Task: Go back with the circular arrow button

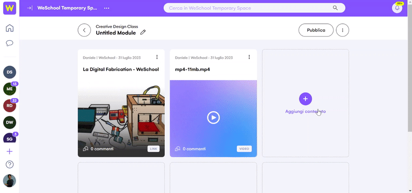Action: point(84,30)
